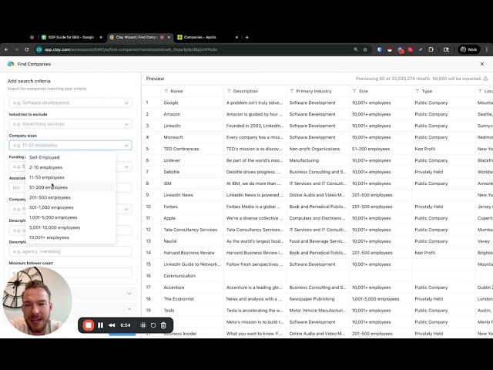Viewport: 493px width, 370px height.
Task: Bookmark the page with star icon
Action: click(x=365, y=49)
